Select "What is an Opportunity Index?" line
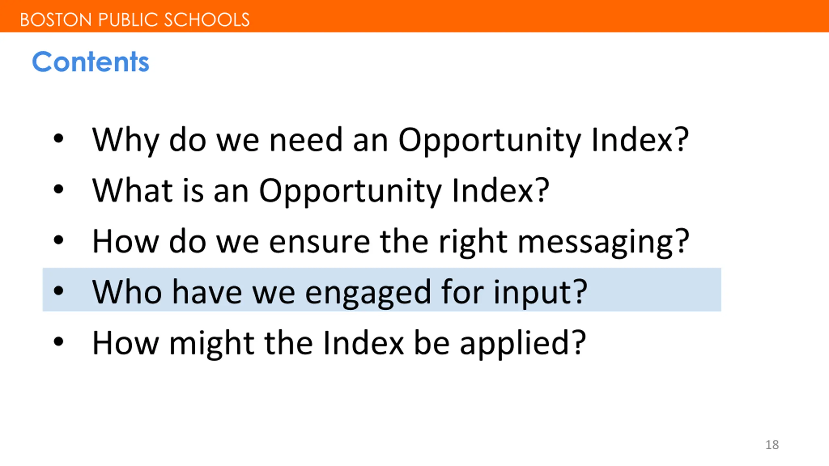Screen dimensions: 829x466 [x=321, y=191]
